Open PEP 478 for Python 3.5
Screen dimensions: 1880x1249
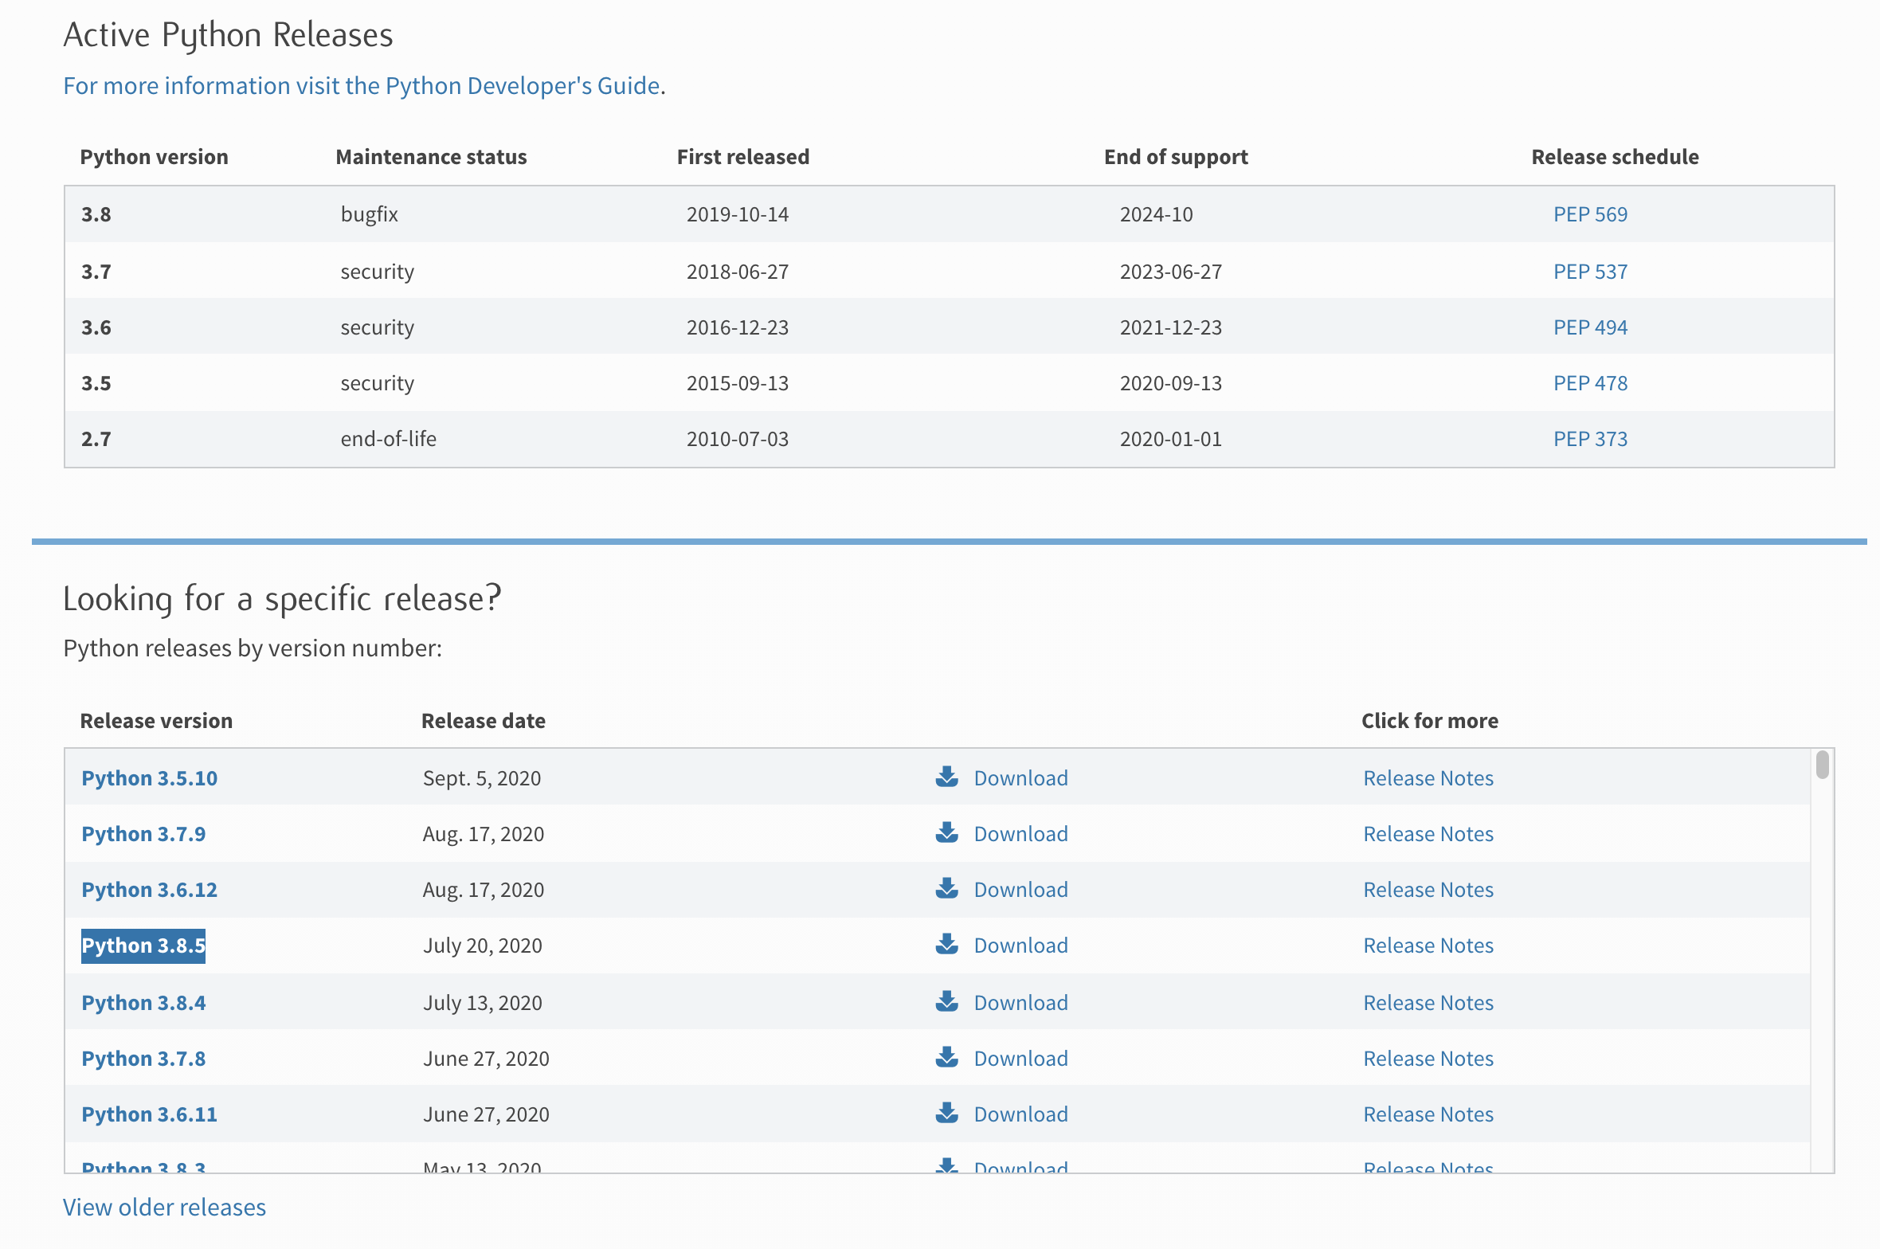click(1589, 383)
